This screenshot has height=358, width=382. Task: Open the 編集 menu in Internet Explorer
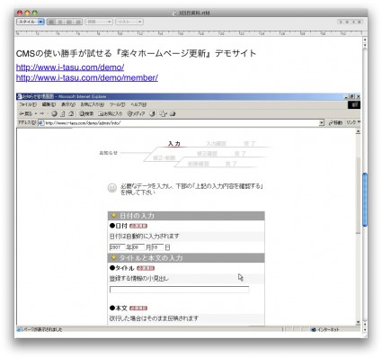(49, 104)
